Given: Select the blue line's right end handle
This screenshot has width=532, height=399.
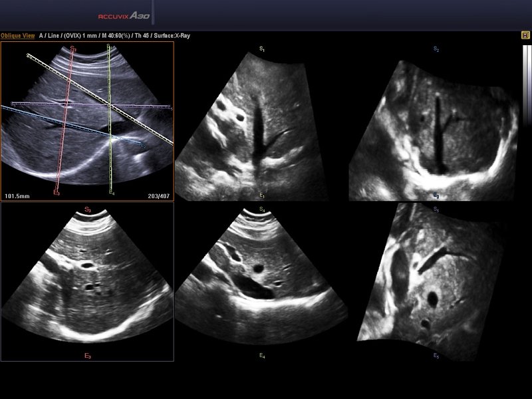Looking at the screenshot, I should (x=144, y=144).
